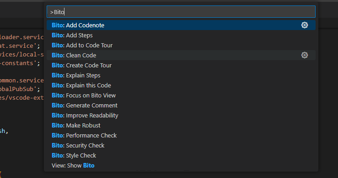Screen dimensions: 338x178
Task: Choose View: Show Bito
Action: [x=181, y=165]
